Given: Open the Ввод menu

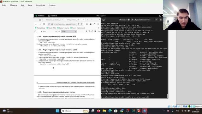Looking at the screenshot, I should click(x=30, y=5).
